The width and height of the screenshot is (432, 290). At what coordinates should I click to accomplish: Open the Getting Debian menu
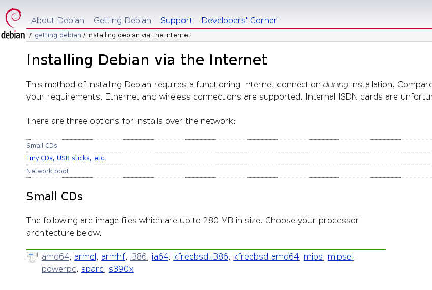pyautogui.click(x=122, y=20)
